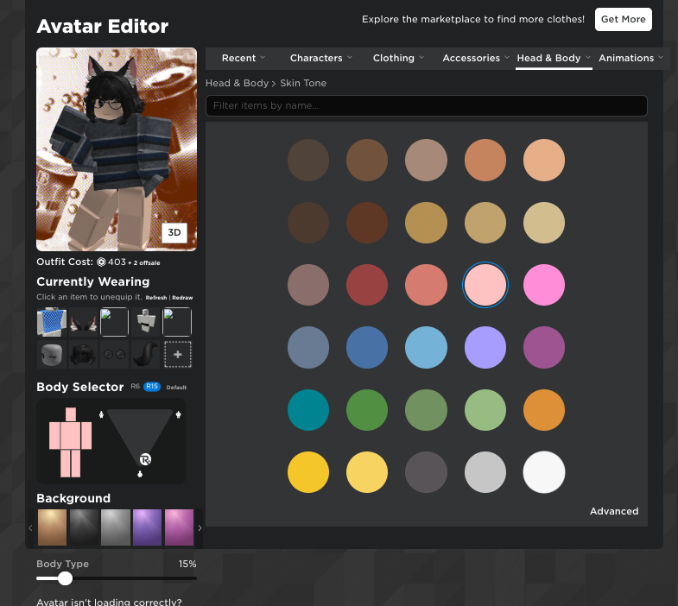678x606 pixels.
Task: Unequip the black tail accessory
Action: pyautogui.click(x=146, y=355)
